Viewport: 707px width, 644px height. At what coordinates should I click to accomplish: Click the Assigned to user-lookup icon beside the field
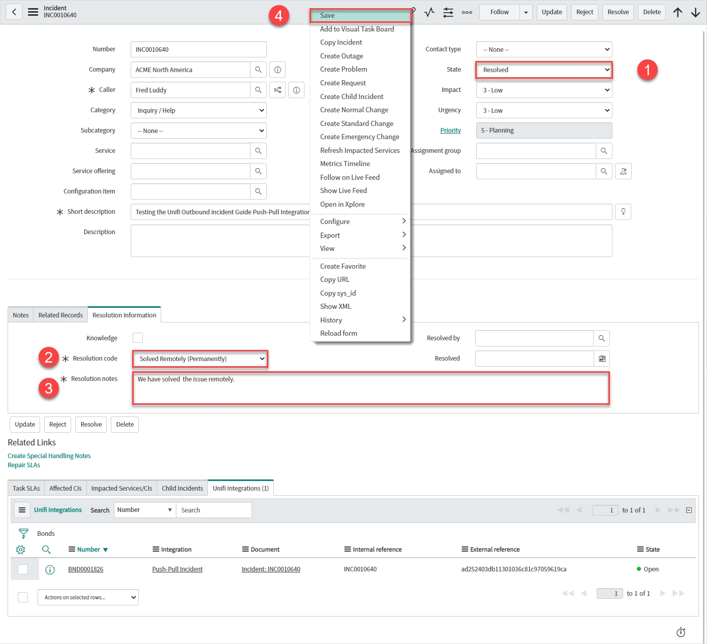tap(623, 171)
